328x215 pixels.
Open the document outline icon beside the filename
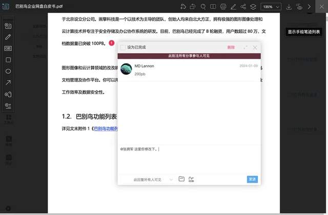click(x=6, y=7)
